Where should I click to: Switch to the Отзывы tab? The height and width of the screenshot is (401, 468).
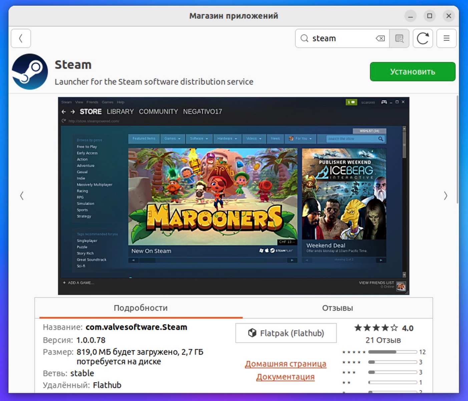point(337,308)
